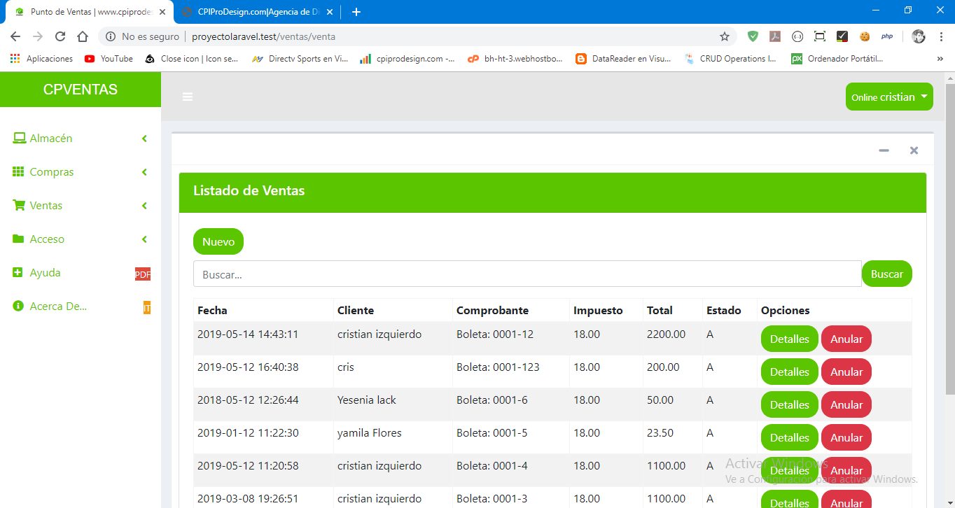Click the Almacén laptop icon in sidebar
955x508 pixels.
pyautogui.click(x=19, y=139)
